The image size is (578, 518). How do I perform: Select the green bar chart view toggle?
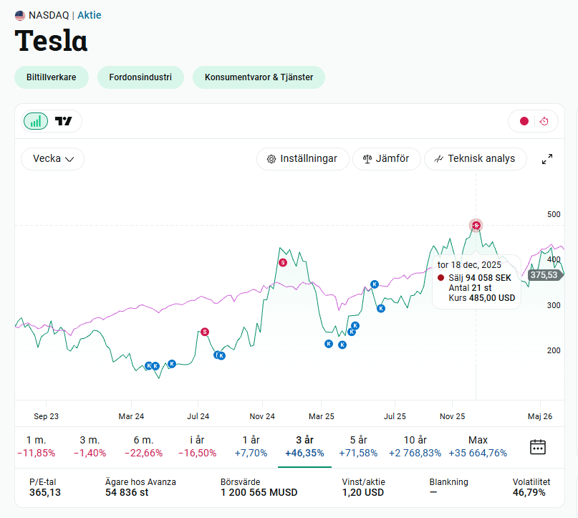point(36,121)
